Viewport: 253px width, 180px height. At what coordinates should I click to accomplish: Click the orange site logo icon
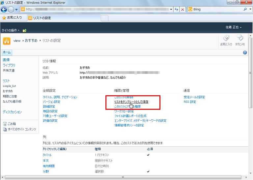pos(7,41)
